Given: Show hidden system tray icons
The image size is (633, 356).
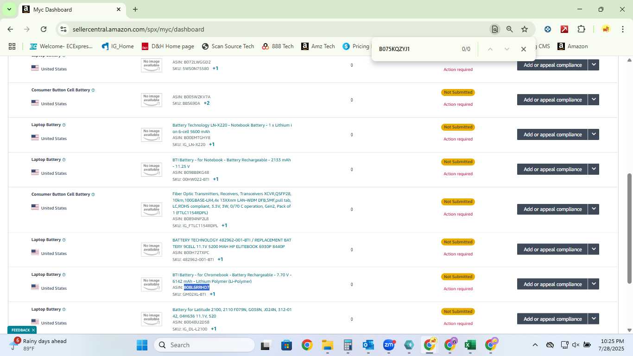Looking at the screenshot, I should (535, 345).
